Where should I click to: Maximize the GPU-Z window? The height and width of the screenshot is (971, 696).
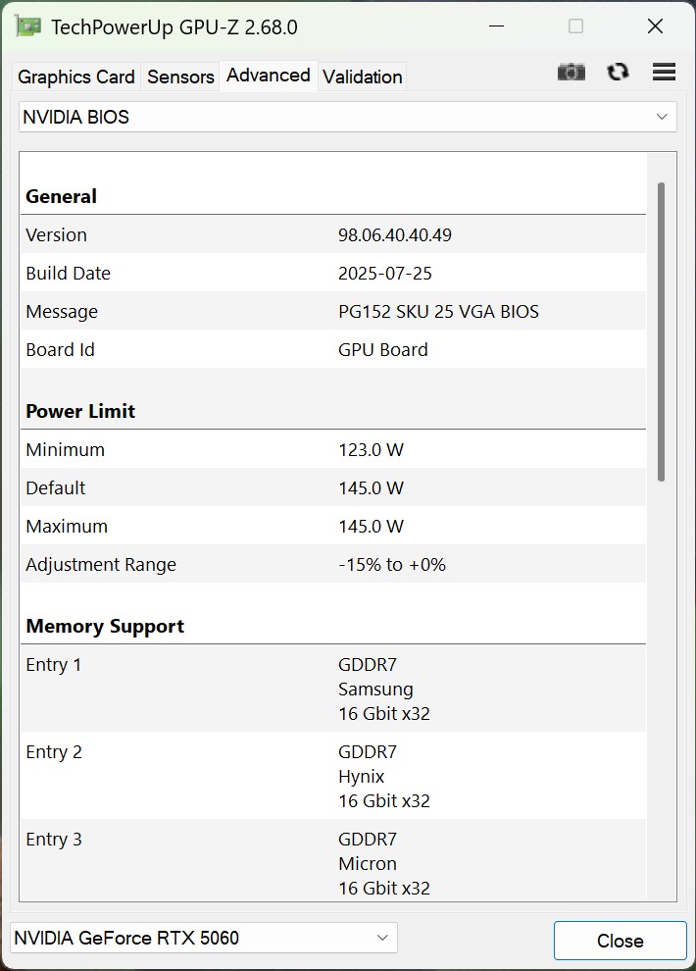[576, 26]
